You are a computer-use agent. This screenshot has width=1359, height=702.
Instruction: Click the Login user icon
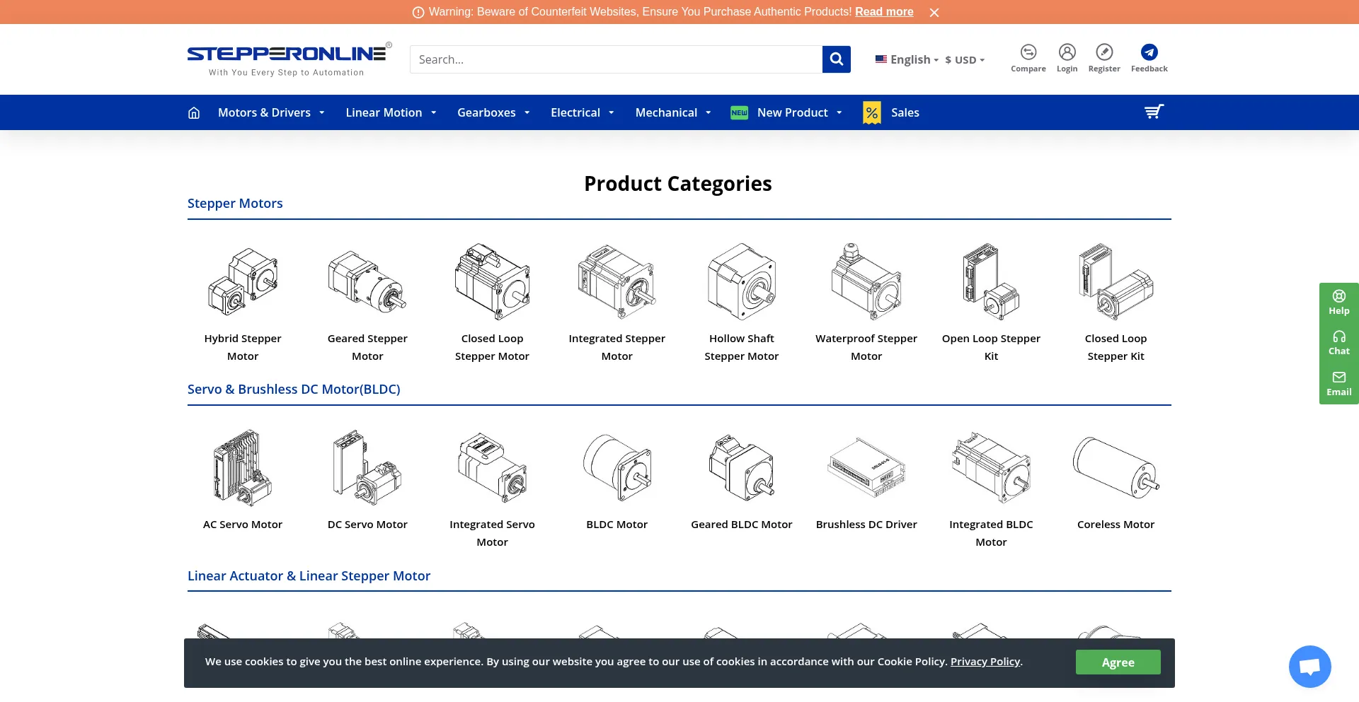pyautogui.click(x=1067, y=52)
